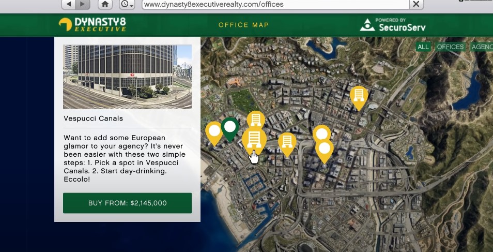493x252 pixels.
Task: Select small office pin above the large pin
Action: [x=256, y=120]
